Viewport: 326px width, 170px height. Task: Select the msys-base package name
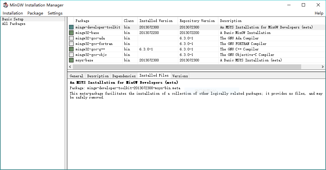point(84,60)
